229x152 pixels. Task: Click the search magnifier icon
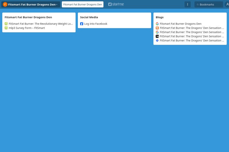[198, 5]
